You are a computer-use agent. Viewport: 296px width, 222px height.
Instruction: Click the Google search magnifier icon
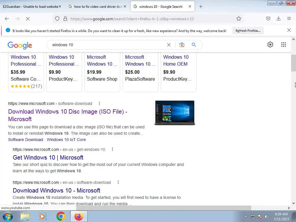[194, 45]
